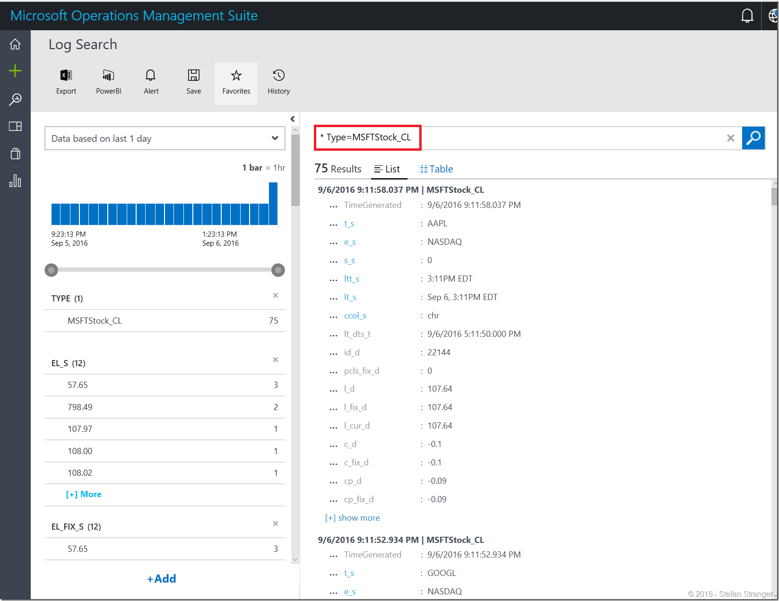Select MSFTStock_CL type filter value
The width and height of the screenshot is (779, 601).
click(165, 321)
